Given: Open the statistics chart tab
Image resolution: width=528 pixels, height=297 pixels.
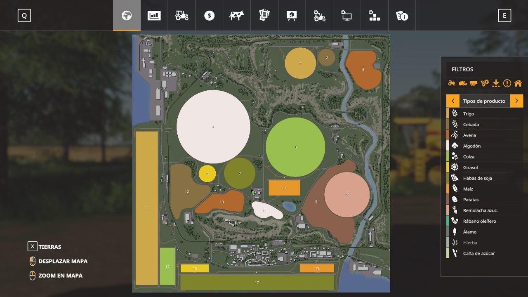Looking at the screenshot, I should click(154, 16).
